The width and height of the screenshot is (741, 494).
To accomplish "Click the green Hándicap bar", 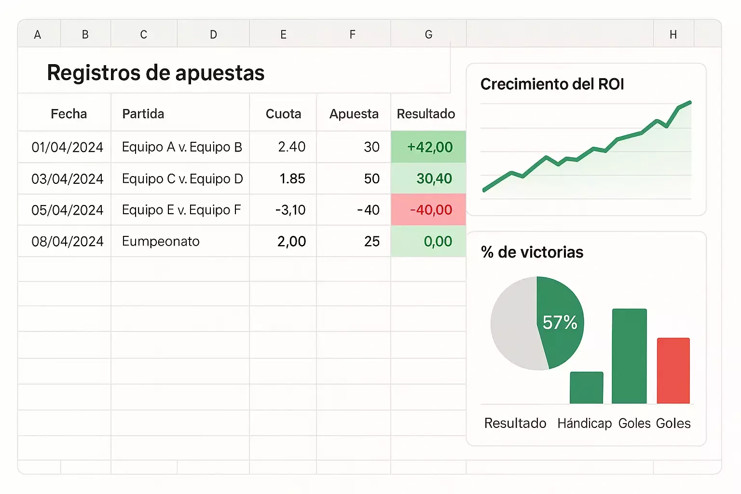I will (x=586, y=386).
